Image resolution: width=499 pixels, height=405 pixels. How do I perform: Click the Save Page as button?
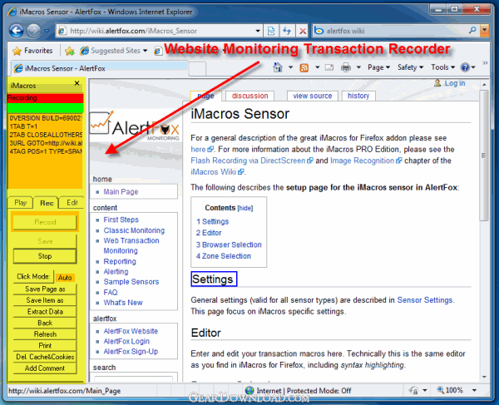(45, 289)
